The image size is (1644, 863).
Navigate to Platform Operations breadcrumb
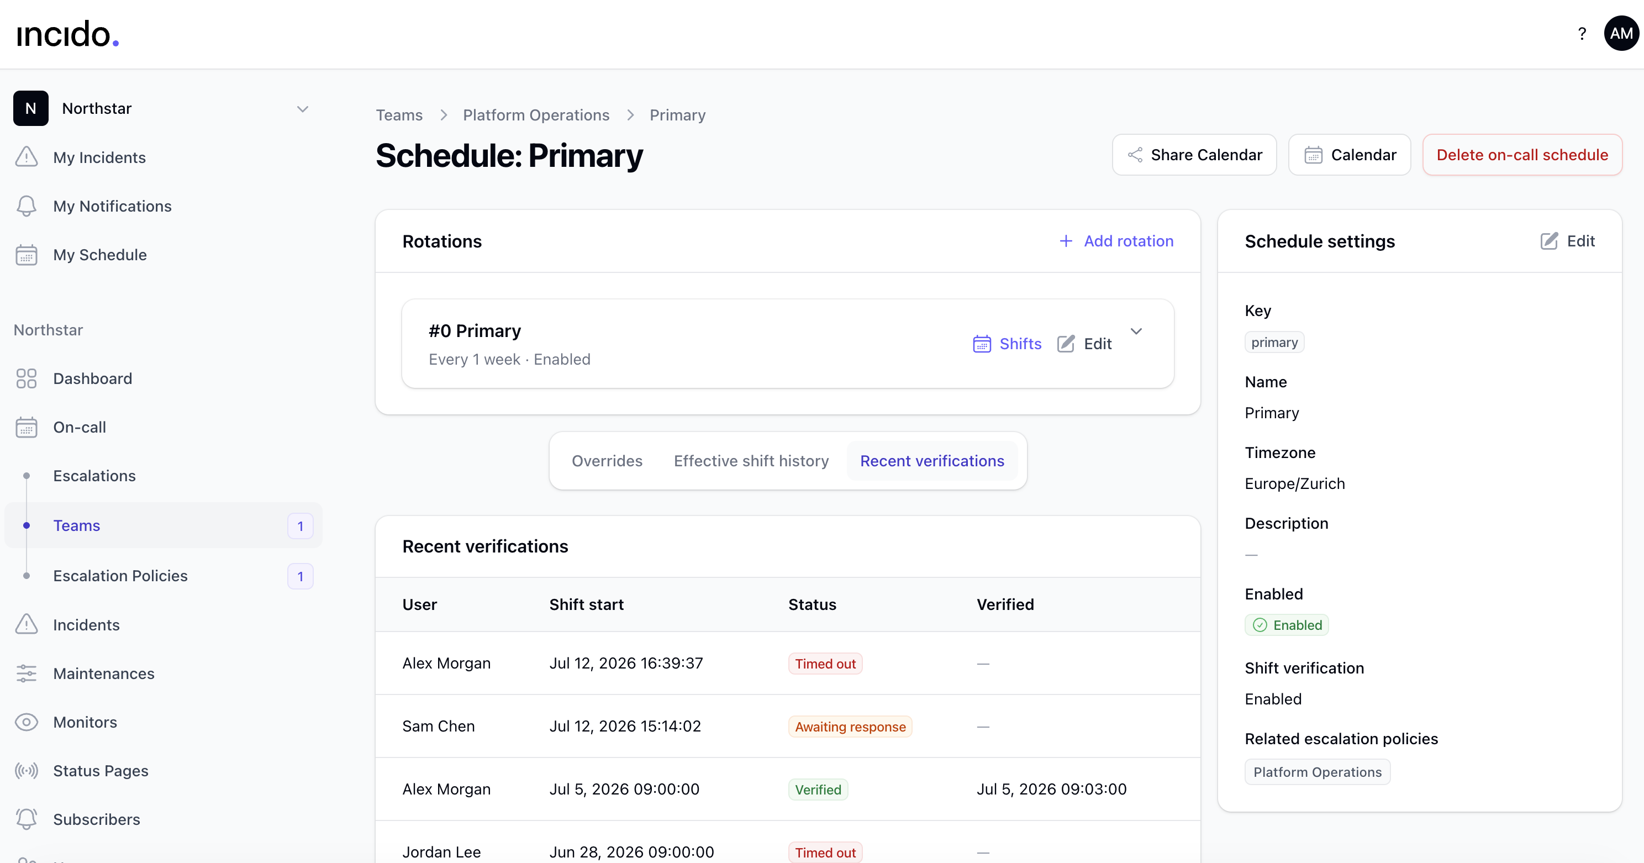click(536, 115)
